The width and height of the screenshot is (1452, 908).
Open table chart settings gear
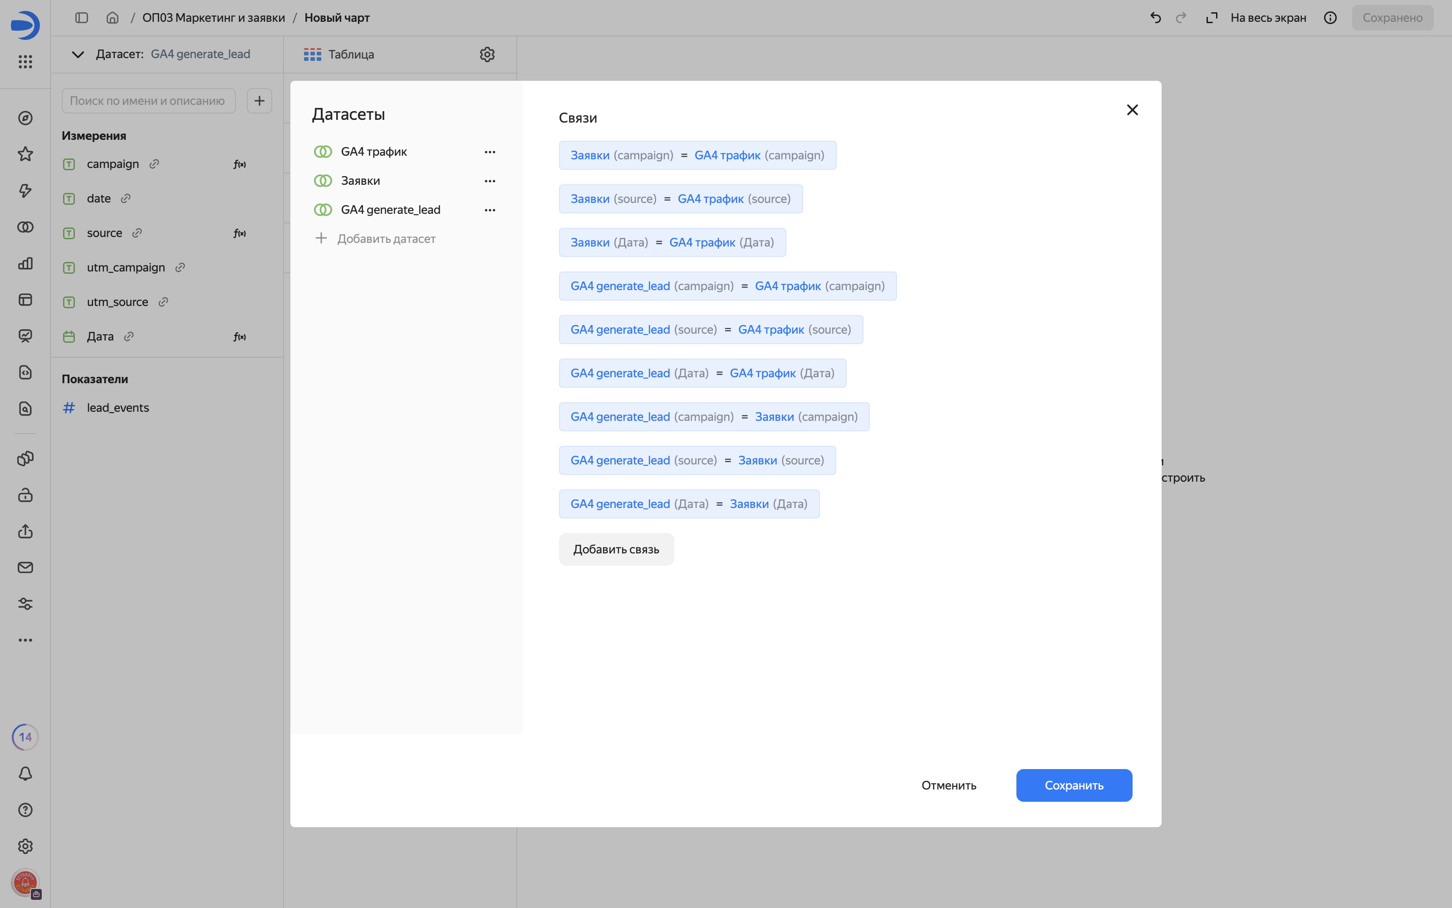tap(487, 54)
